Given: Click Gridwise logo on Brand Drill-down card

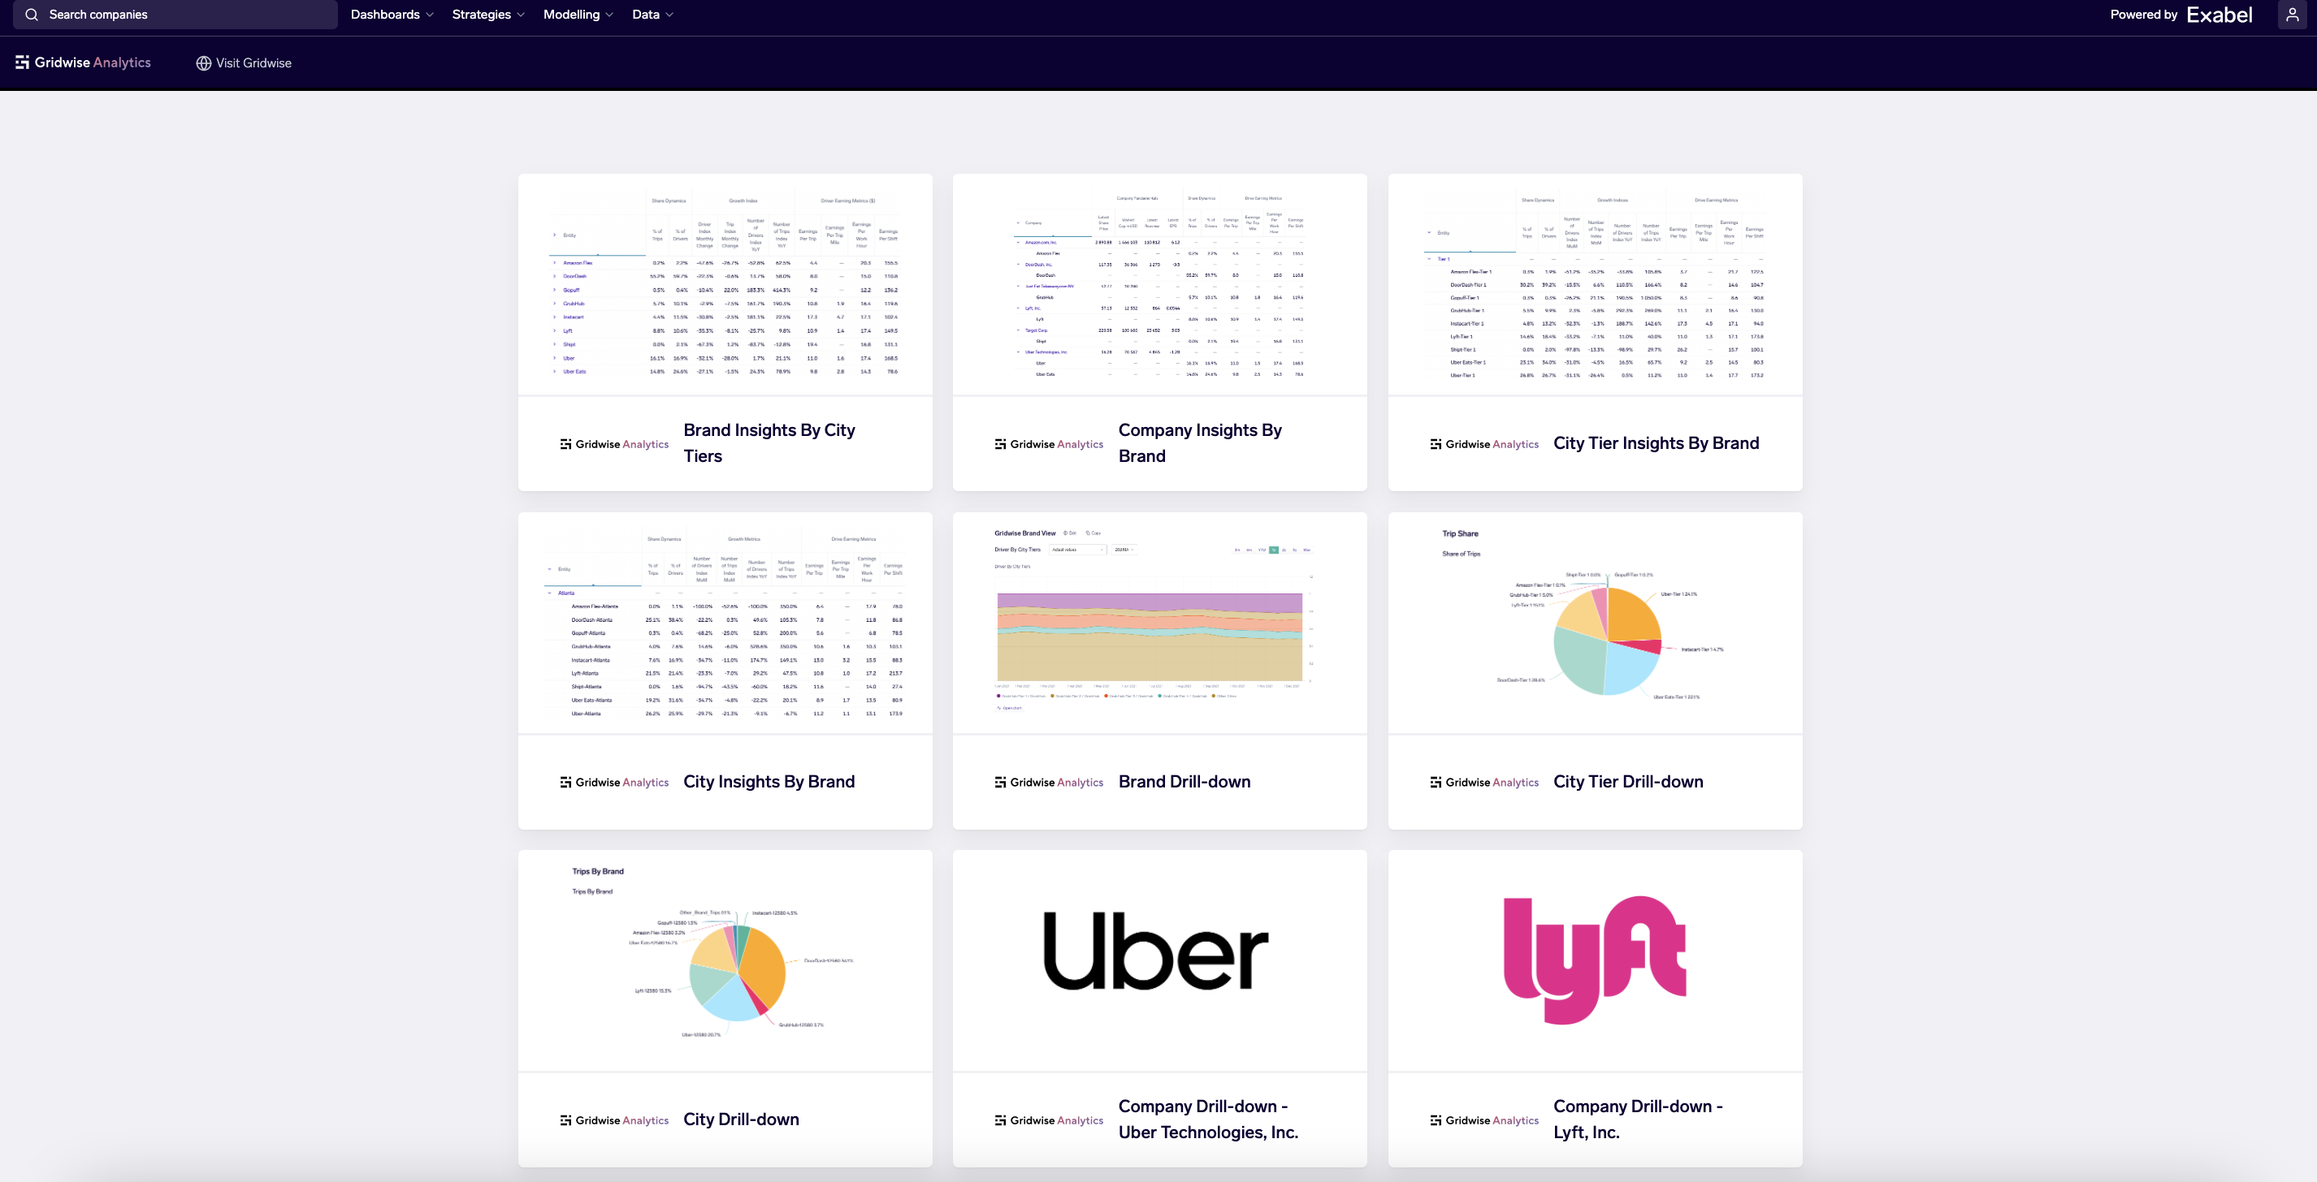Looking at the screenshot, I should 1049,782.
